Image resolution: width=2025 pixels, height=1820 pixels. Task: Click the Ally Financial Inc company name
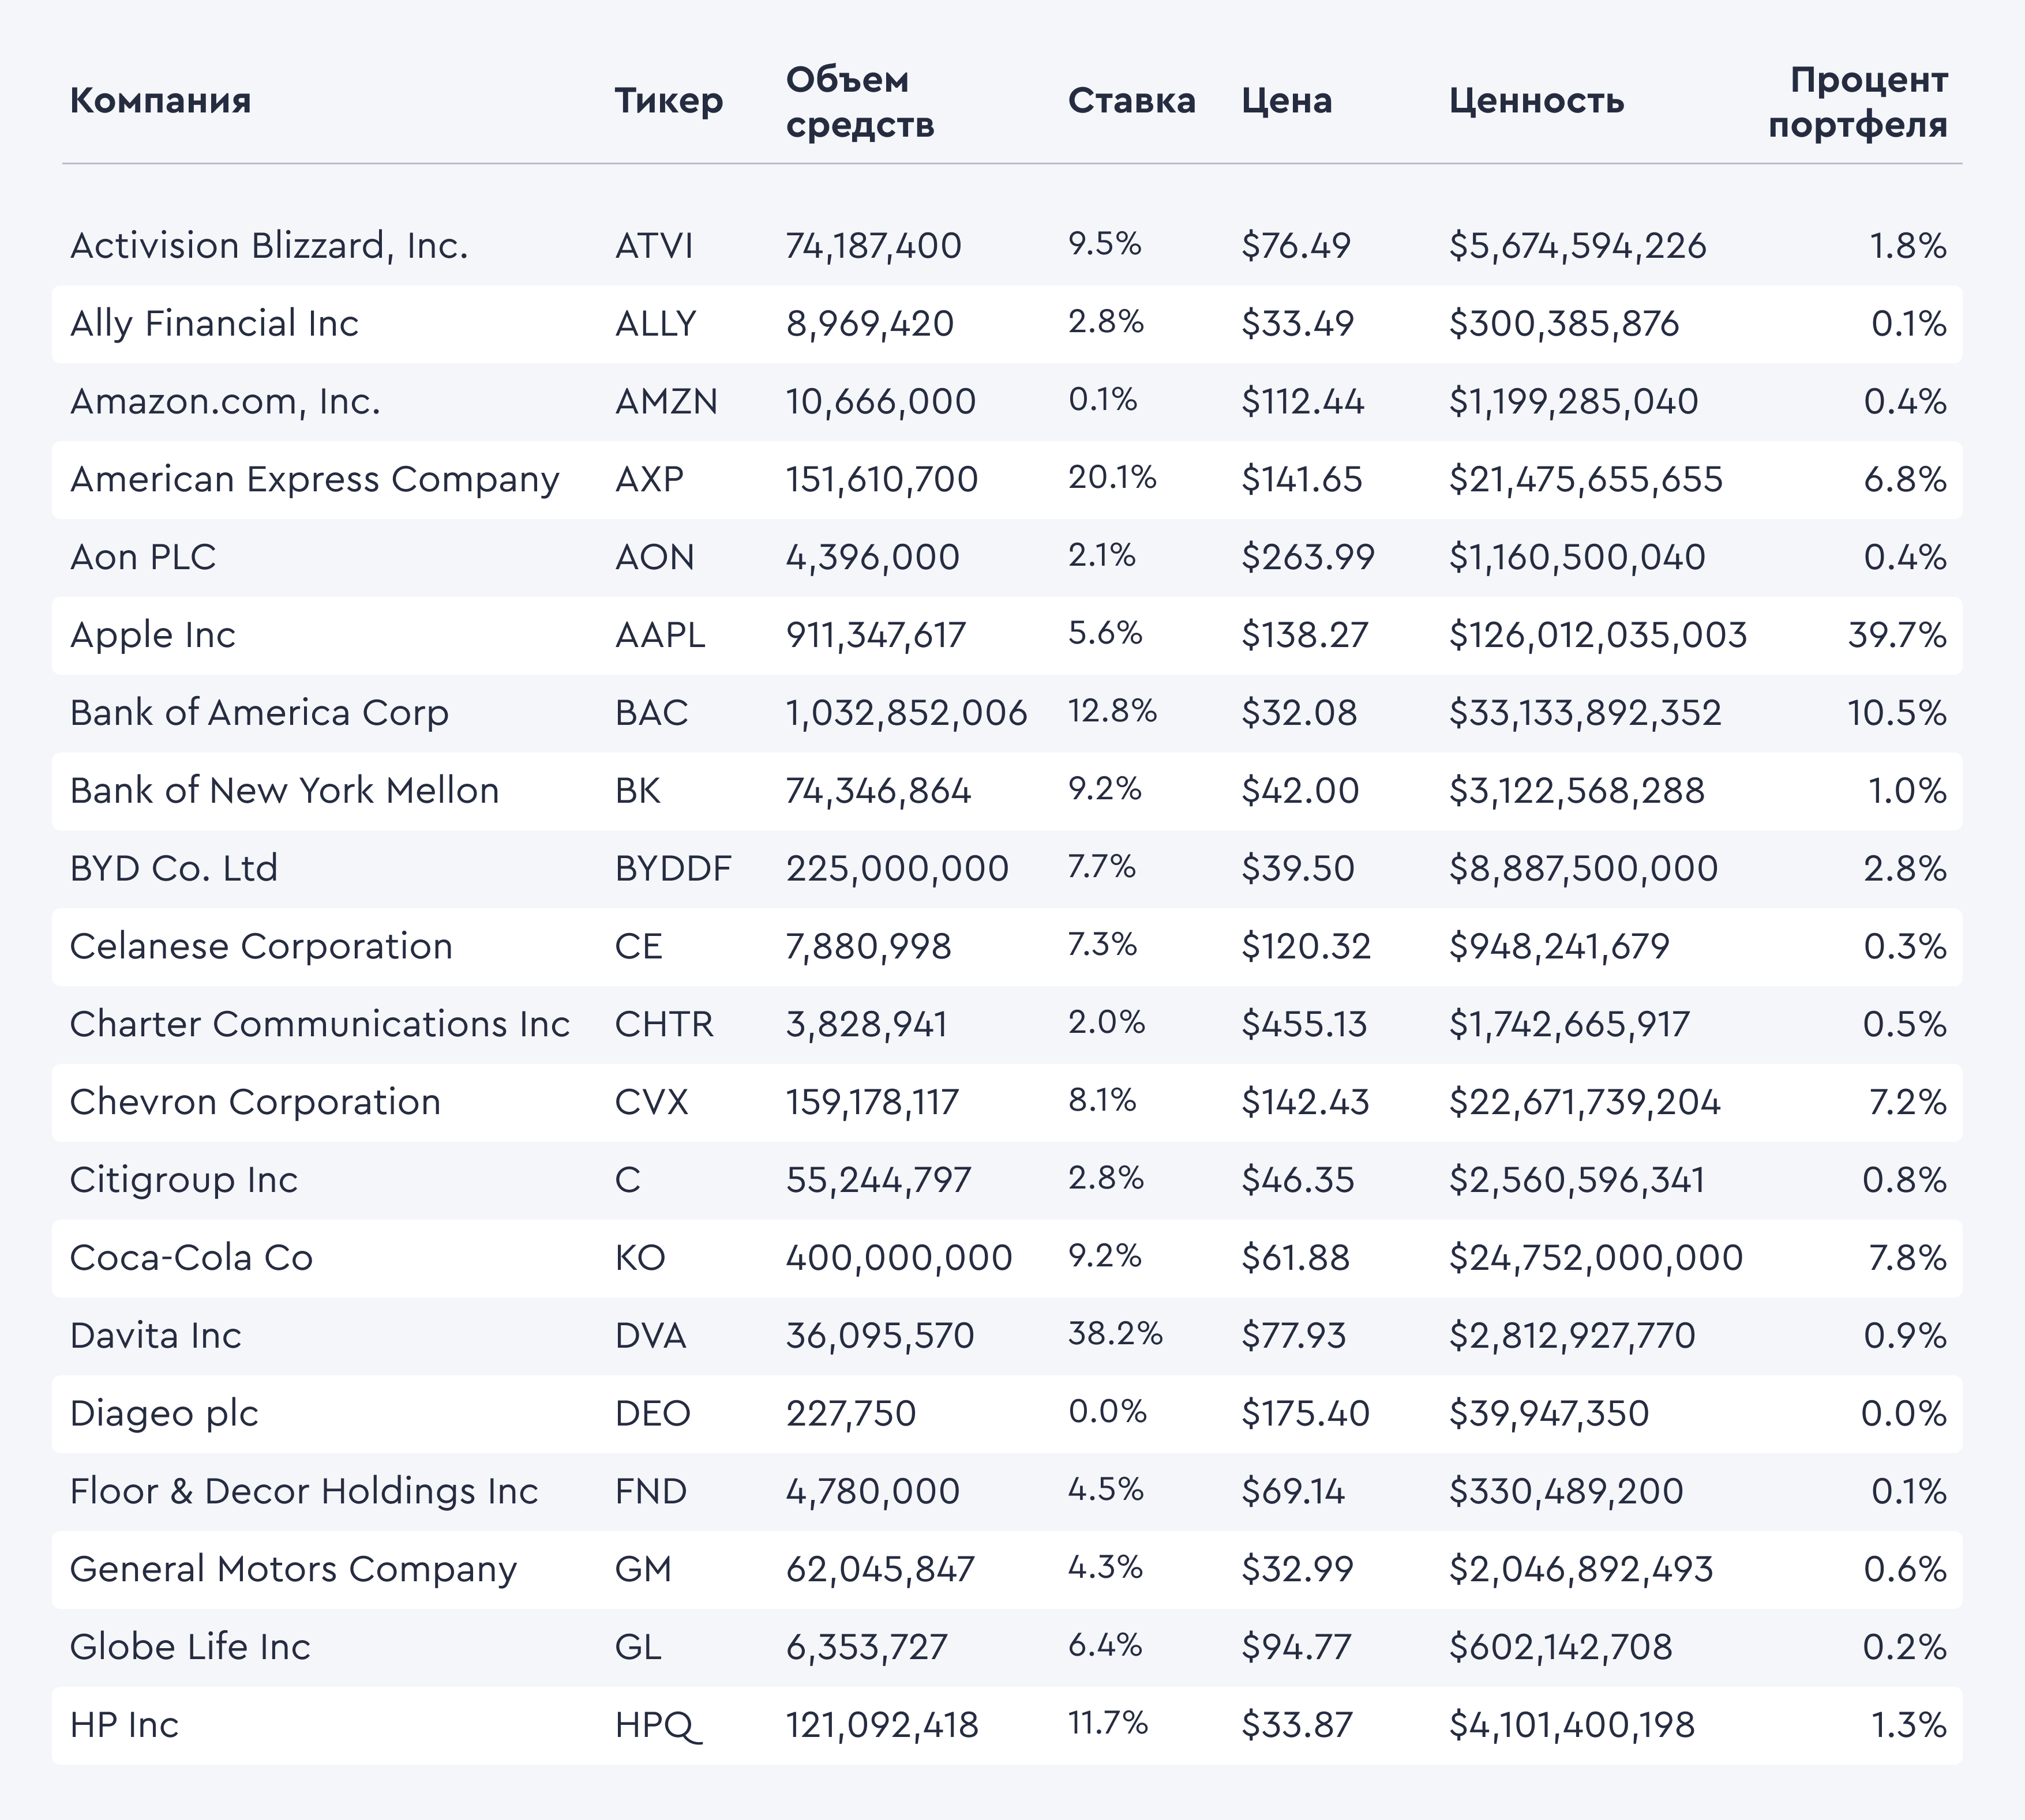point(214,324)
